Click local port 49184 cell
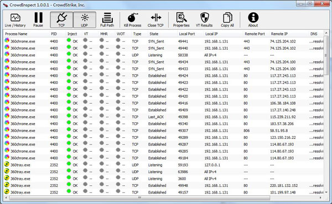This screenshot has height=204, width=332. click(x=183, y=158)
